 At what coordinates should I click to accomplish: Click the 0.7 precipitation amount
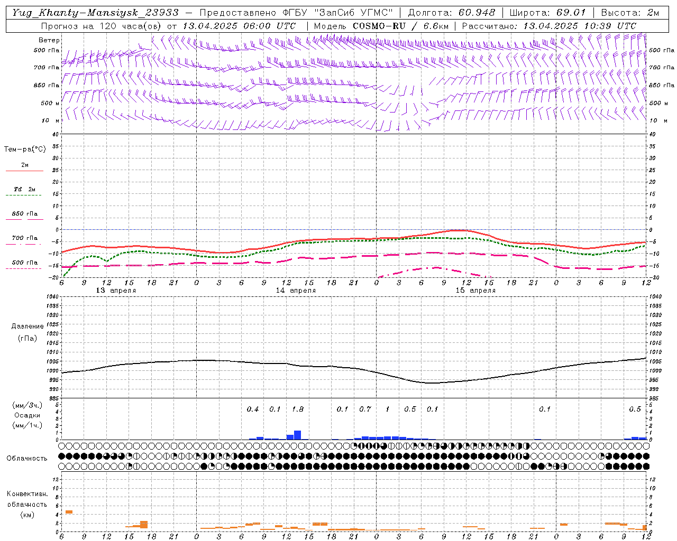[x=365, y=409]
